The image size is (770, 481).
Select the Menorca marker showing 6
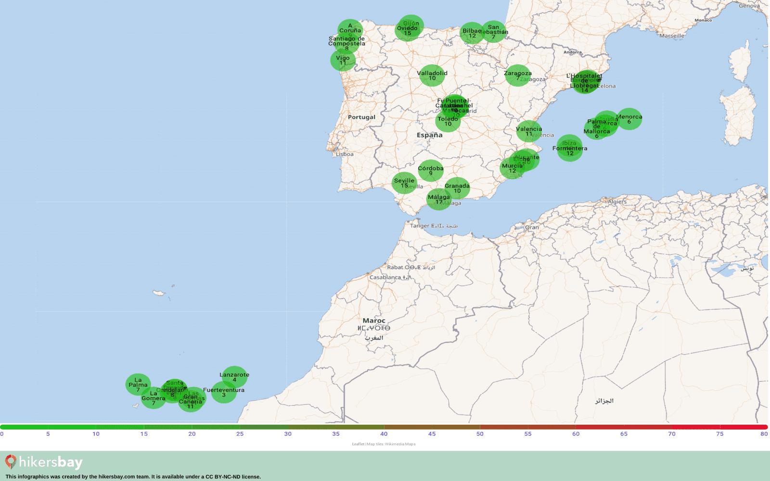pyautogui.click(x=629, y=119)
